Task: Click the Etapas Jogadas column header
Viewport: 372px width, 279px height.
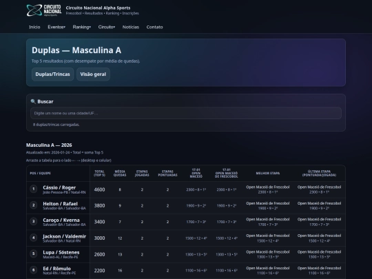Action: (142, 173)
